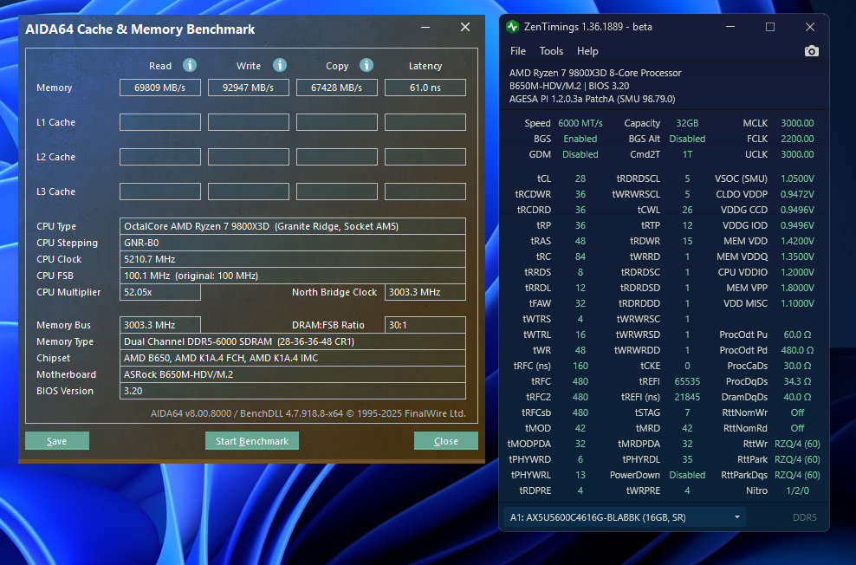Click the Memory Read value 69809 MB/s
The height and width of the screenshot is (565, 856).
[160, 88]
